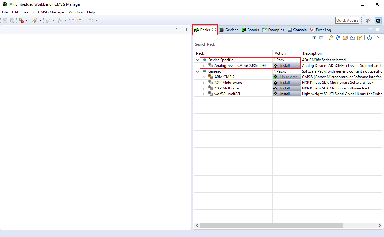Image resolution: width=384 pixels, height=237 pixels.
Task: Expand the wolfSSL.wolfSSL pack
Action: coord(203,94)
